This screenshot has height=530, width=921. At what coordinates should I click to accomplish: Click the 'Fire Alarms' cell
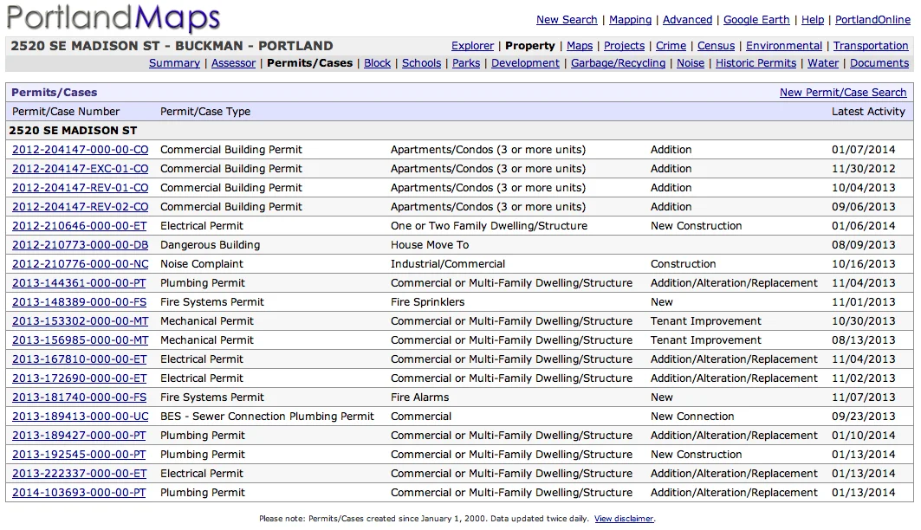tap(419, 397)
